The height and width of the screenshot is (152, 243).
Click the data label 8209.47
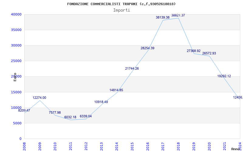(x=24, y=110)
